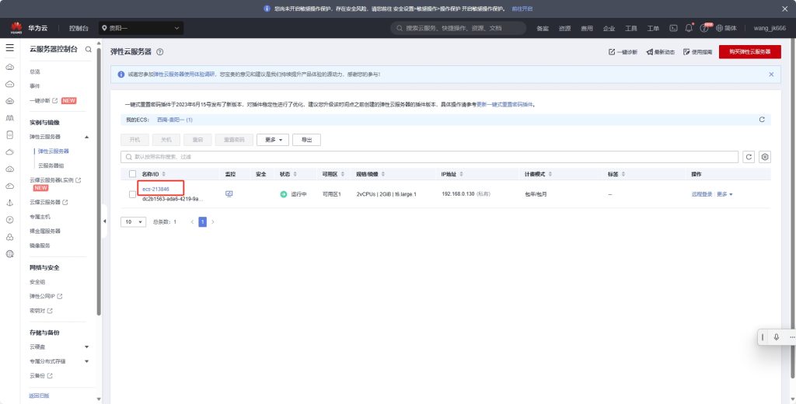Click the 前往开启 link in warning bar
796x404 pixels.
pos(522,9)
